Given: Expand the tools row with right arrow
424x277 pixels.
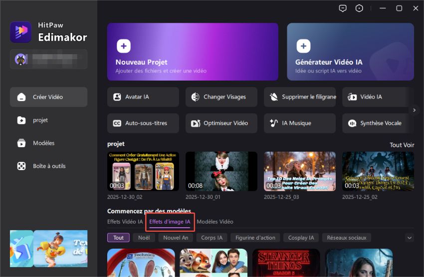Looking at the screenshot, I should tap(414, 110).
